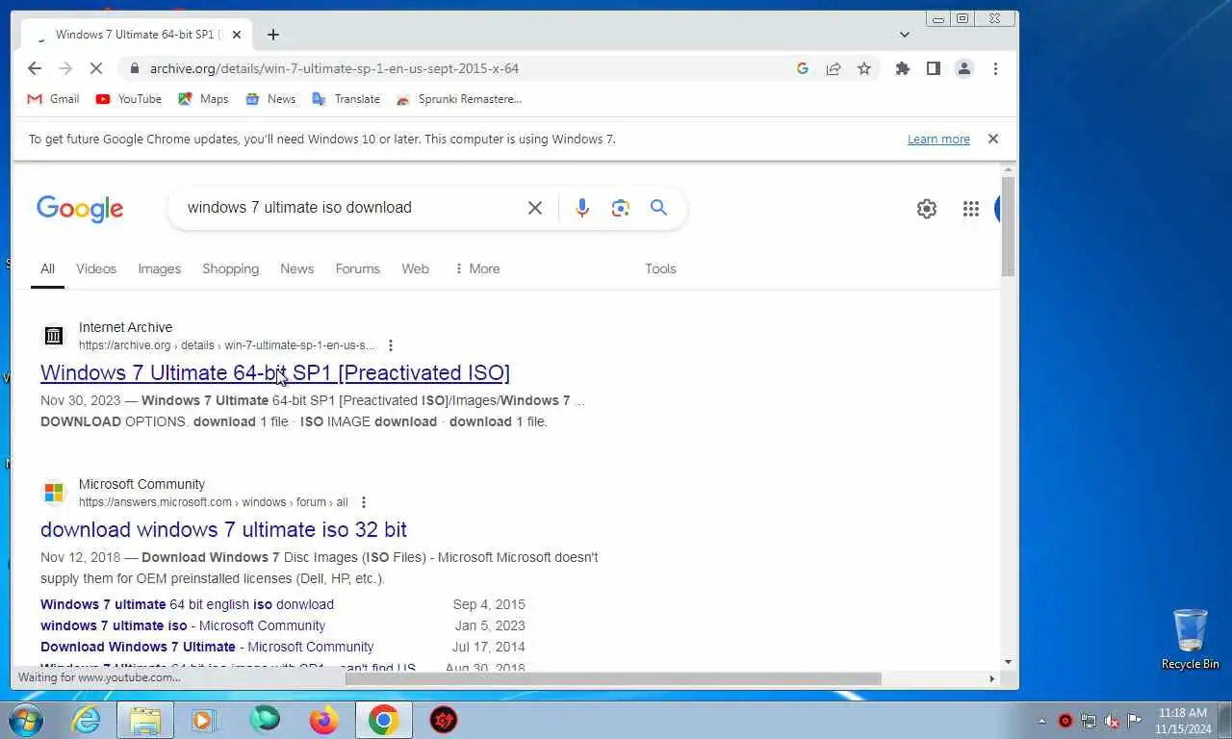This screenshot has width=1232, height=739.
Task: Expand the More search filters
Action: click(477, 268)
